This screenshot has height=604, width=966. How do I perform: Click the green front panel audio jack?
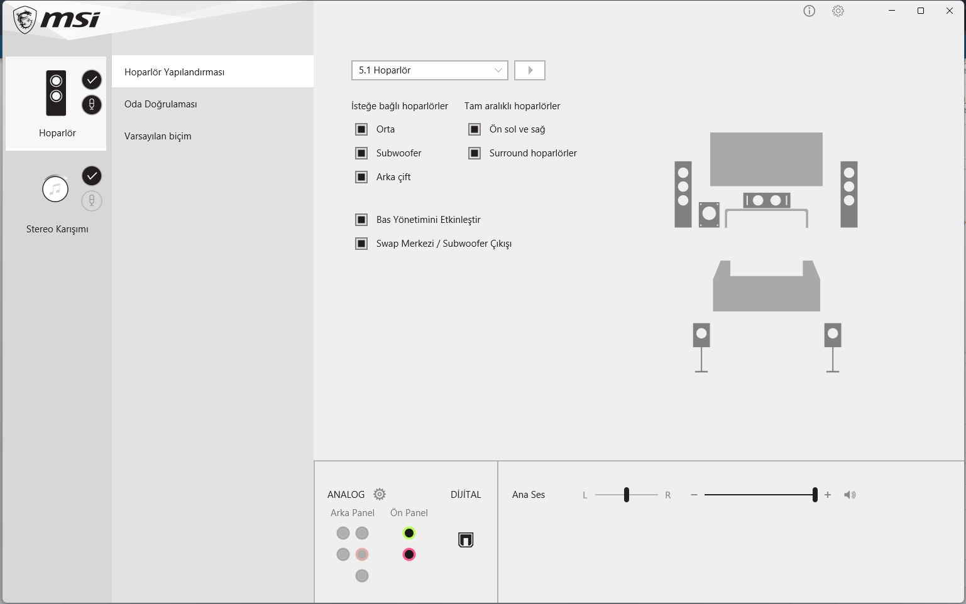point(409,533)
